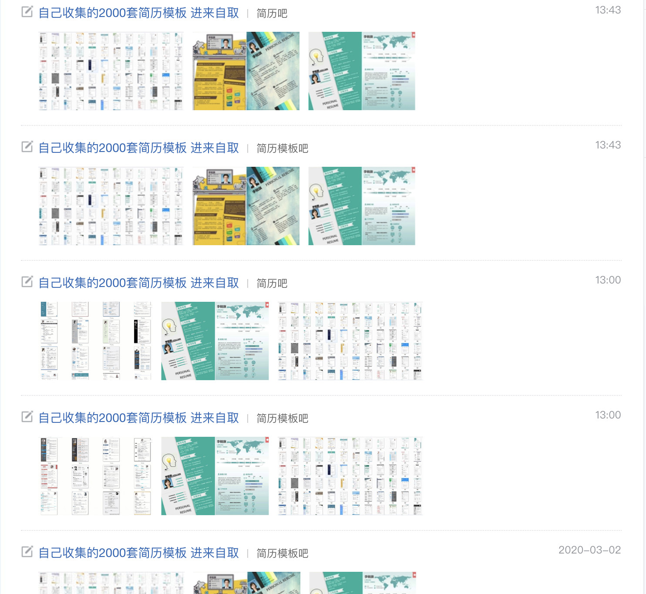Go to 简历吧 forum from the 13:00 post
The image size is (646, 594).
(x=272, y=283)
